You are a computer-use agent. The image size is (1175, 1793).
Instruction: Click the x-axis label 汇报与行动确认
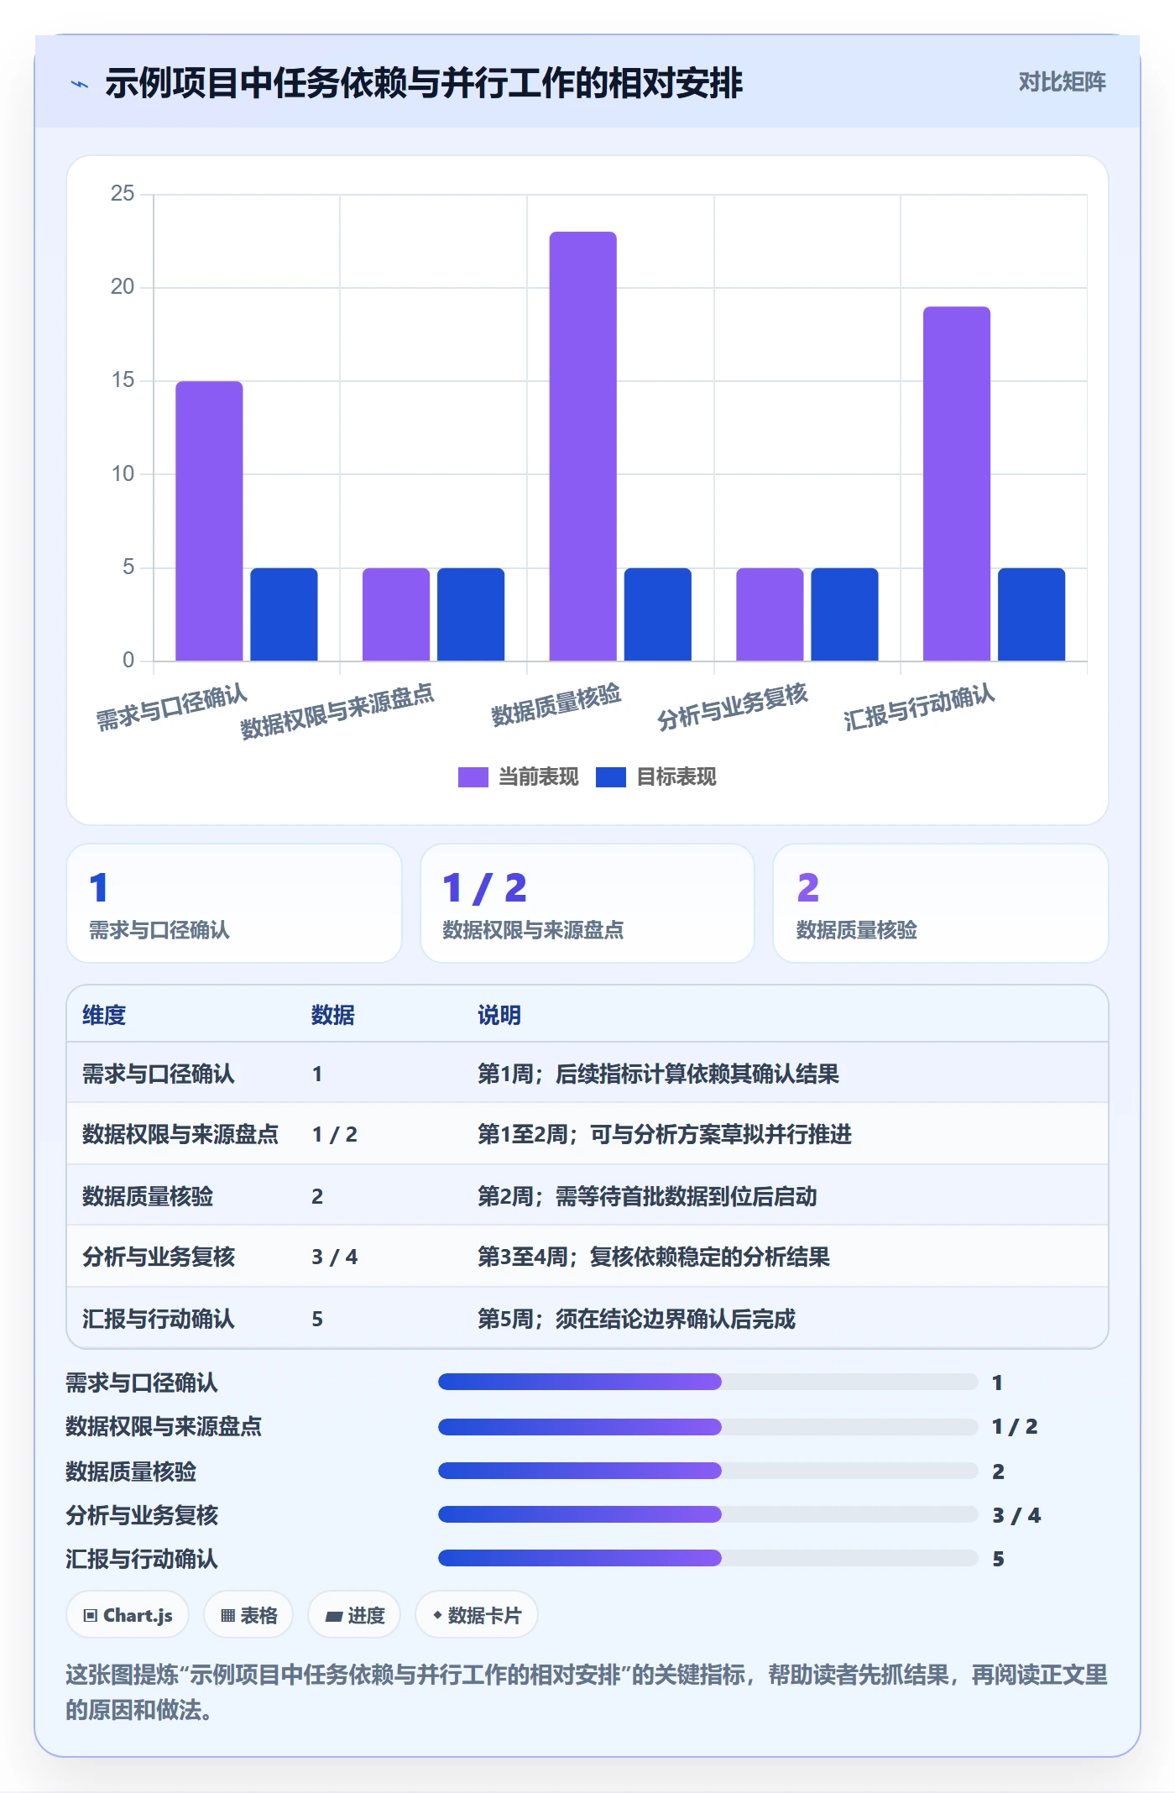pyautogui.click(x=920, y=707)
